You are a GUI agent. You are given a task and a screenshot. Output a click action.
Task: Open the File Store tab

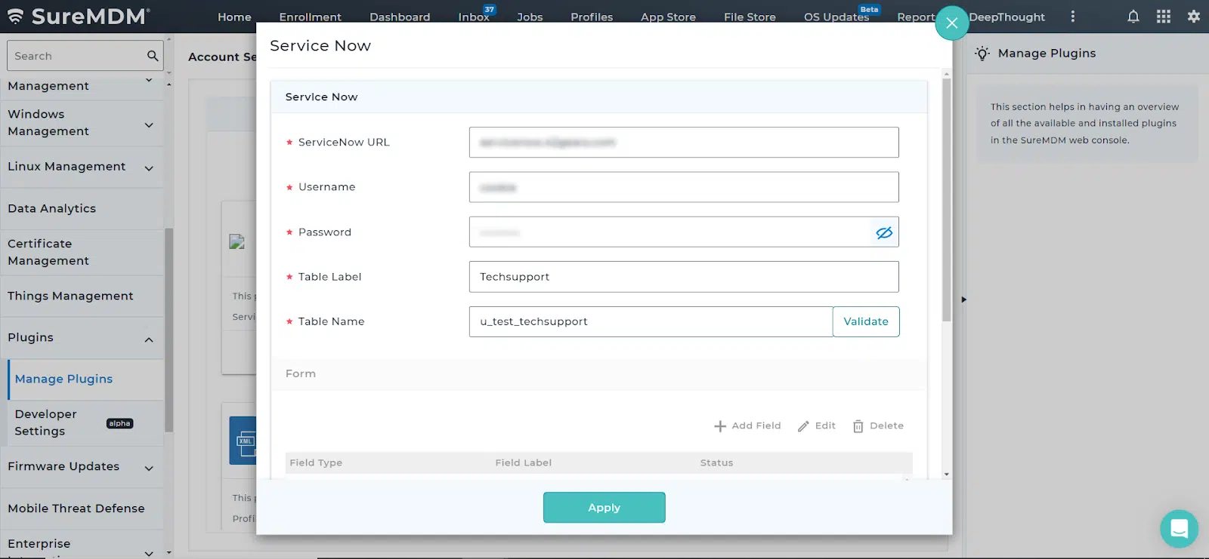[750, 17]
